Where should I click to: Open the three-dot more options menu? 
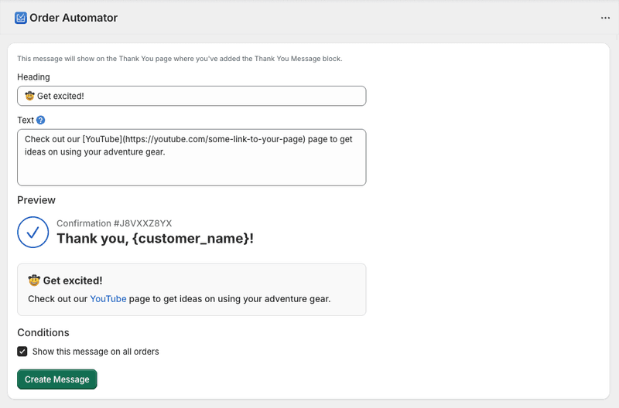tap(605, 18)
